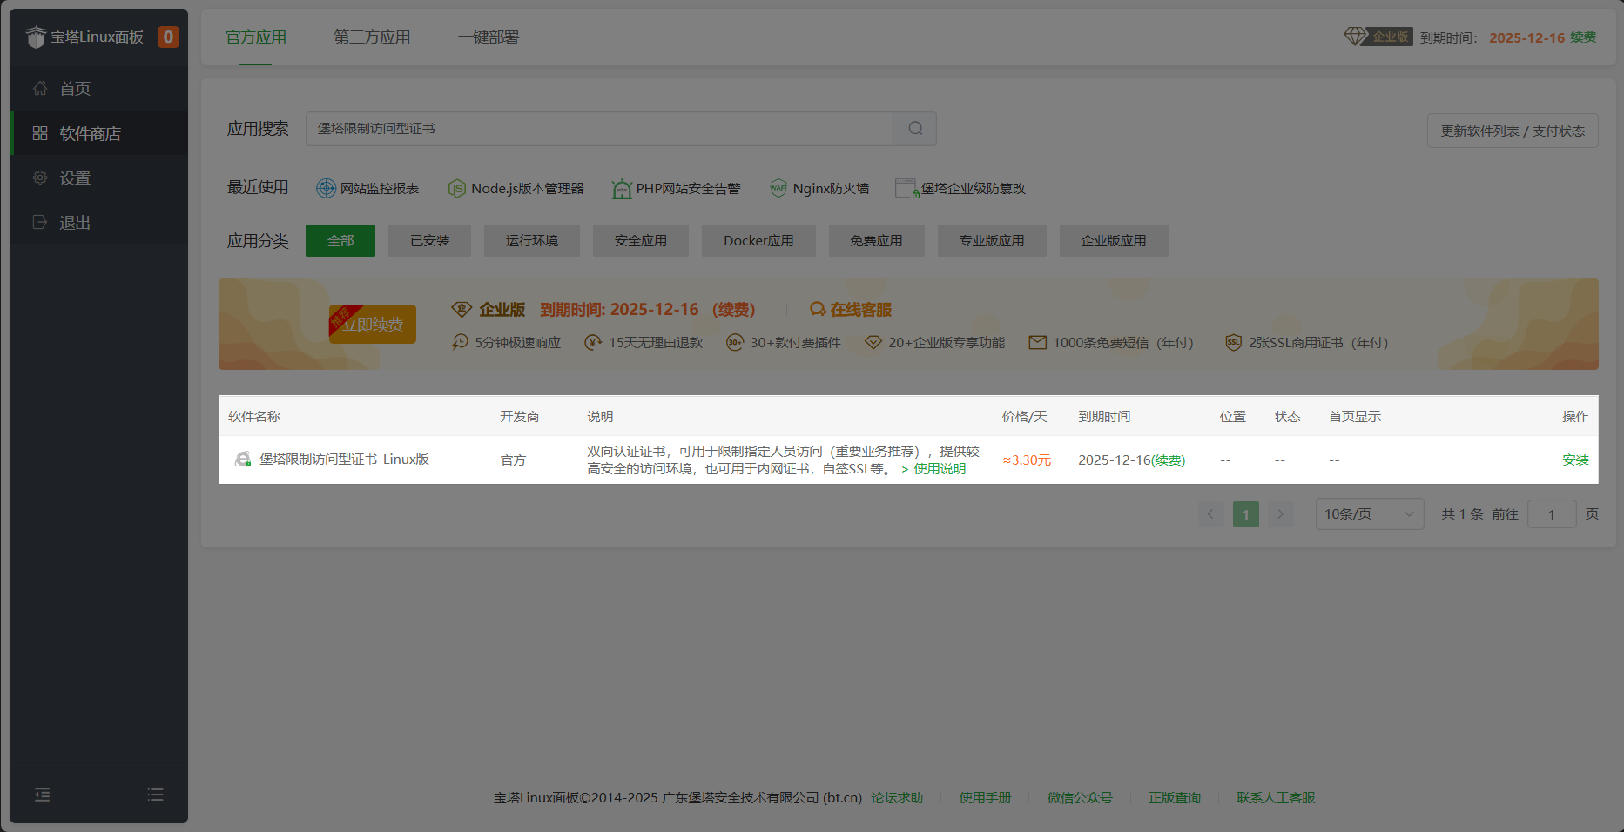Open the 10条/页 page size dropdown

[x=1369, y=513]
